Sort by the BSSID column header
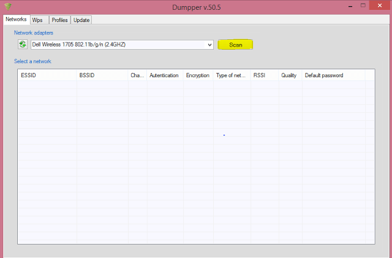Viewport: 392px width, 258px height. click(x=102, y=75)
